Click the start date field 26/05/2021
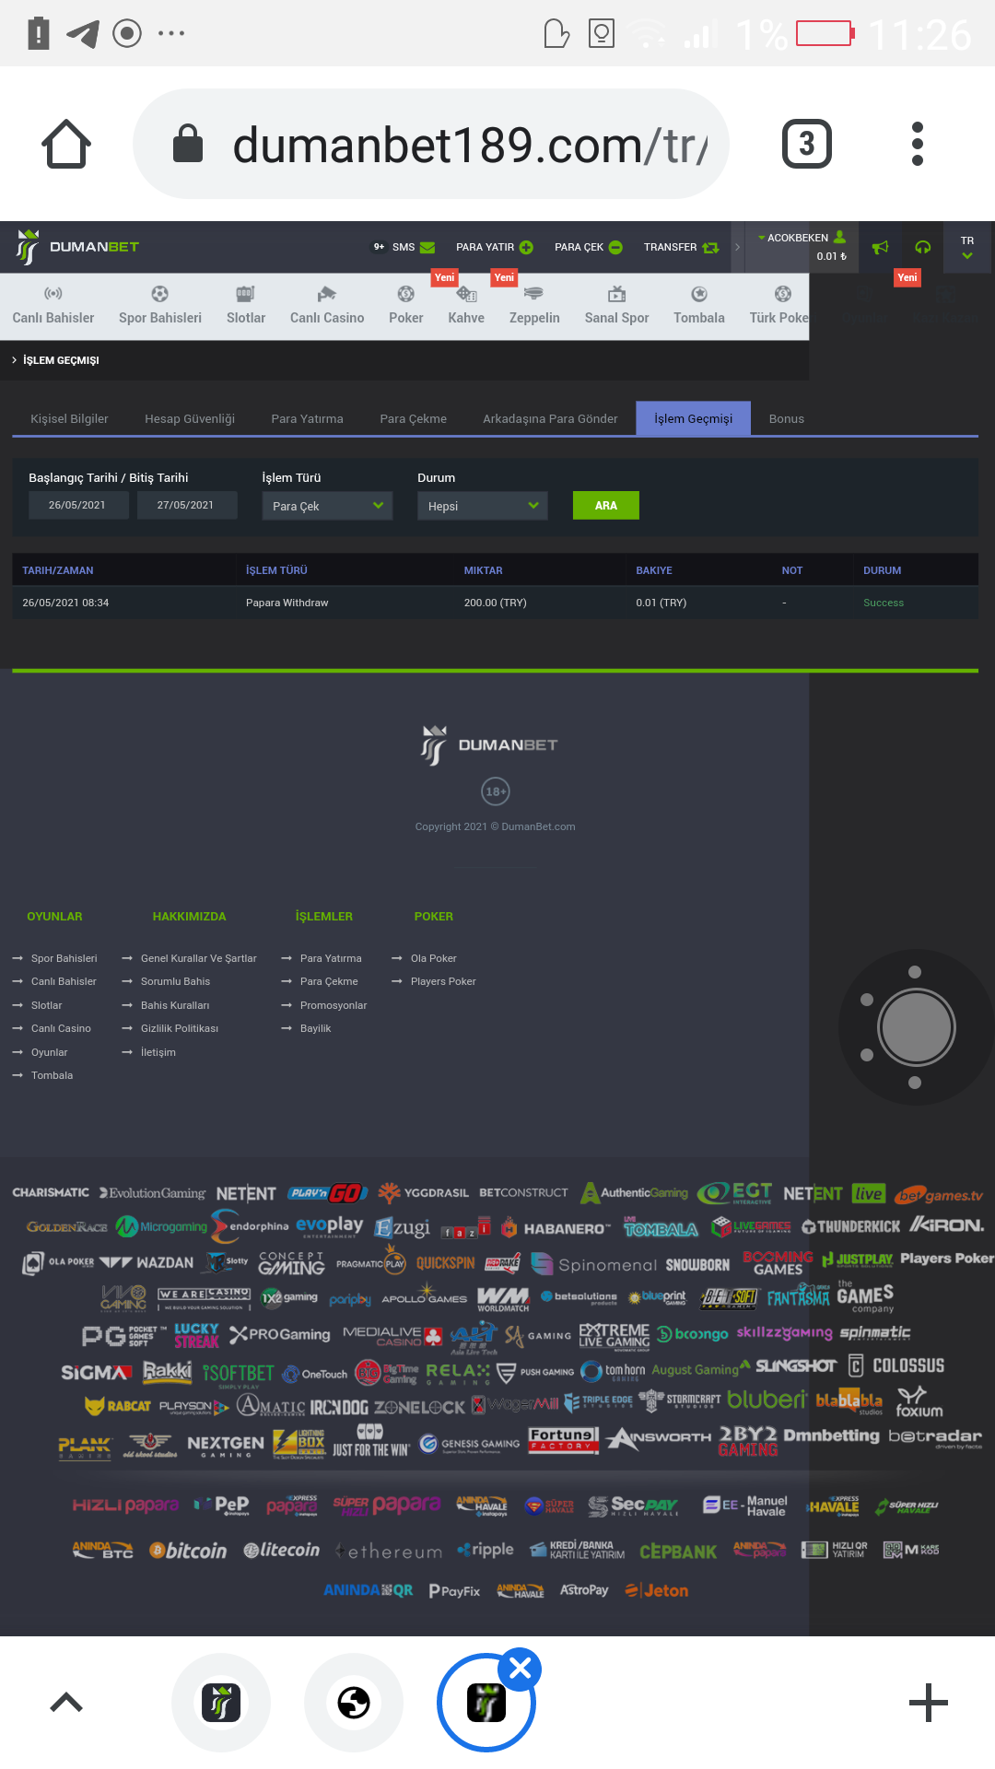995x1769 pixels. (x=77, y=505)
